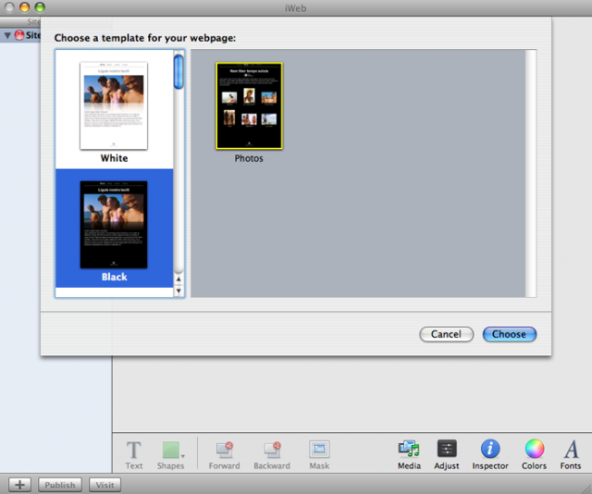592x494 pixels.
Task: Add a new page with plus button
Action: [20, 485]
